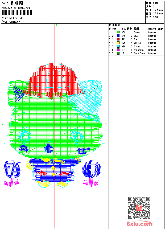Click the stitch count '1308'

[x=123, y=32]
